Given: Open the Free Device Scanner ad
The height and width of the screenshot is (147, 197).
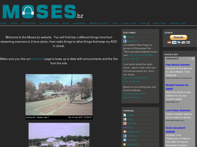Looking at the screenshot, I should 178,65.
